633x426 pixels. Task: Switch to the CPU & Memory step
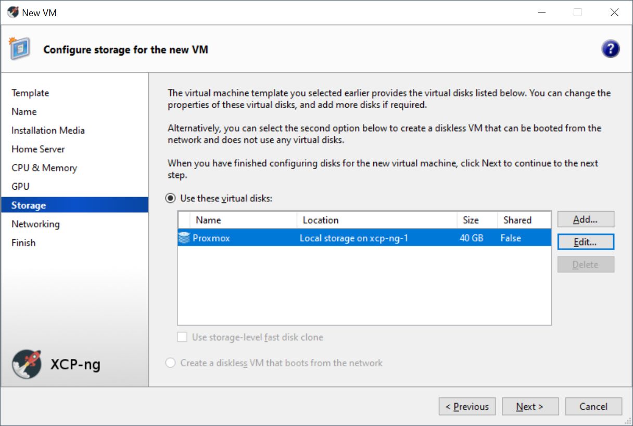pos(44,168)
